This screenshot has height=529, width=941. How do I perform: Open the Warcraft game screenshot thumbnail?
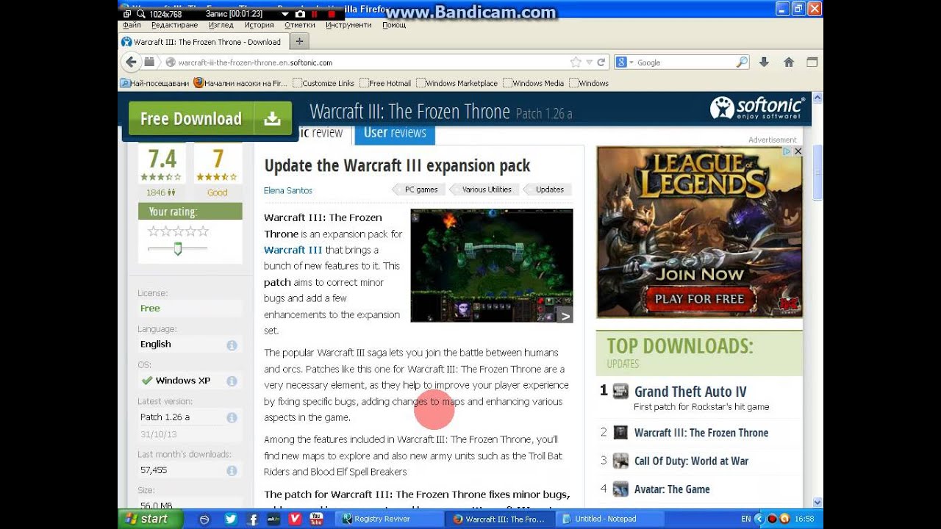pos(492,265)
